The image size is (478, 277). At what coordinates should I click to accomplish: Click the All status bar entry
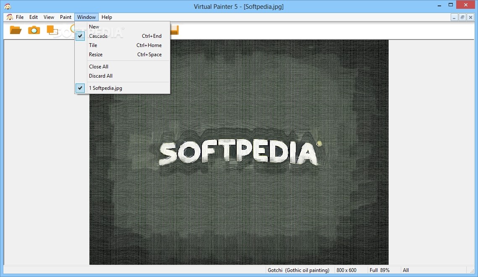click(x=406, y=270)
